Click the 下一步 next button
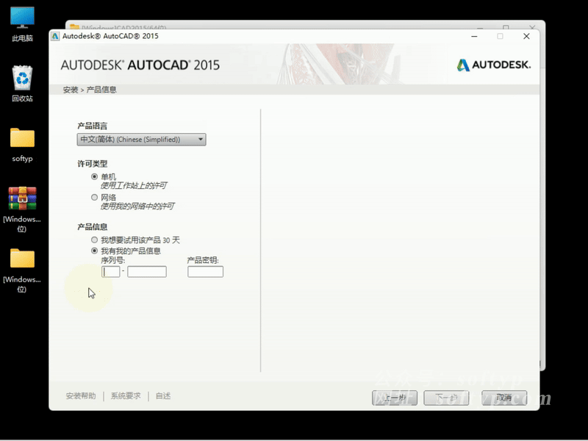The height and width of the screenshot is (441, 588). [x=446, y=398]
